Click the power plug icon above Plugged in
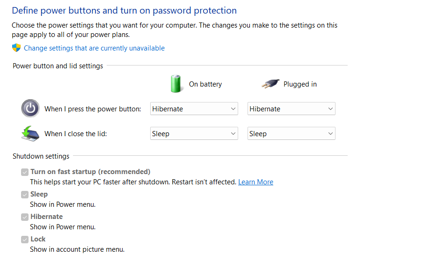 pyautogui.click(x=269, y=83)
